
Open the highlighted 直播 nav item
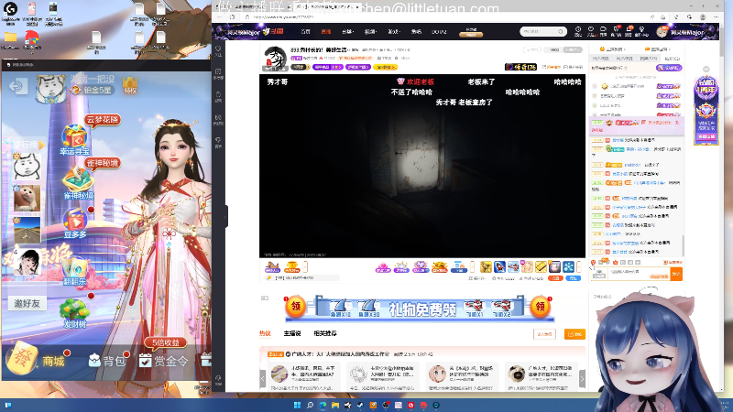pos(326,32)
